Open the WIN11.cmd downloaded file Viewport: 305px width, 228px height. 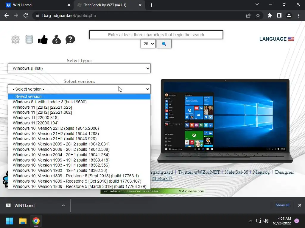24,205
